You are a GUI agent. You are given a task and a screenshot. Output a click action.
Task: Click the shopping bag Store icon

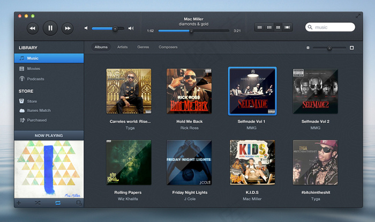click(21, 101)
